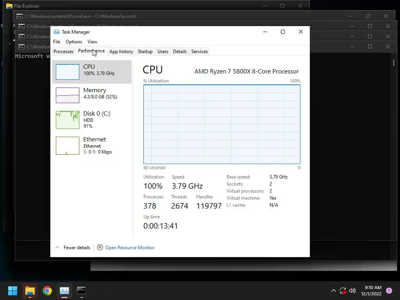Image resolution: width=400 pixels, height=300 pixels.
Task: Minimize the Task Manager window
Action: (265, 32)
